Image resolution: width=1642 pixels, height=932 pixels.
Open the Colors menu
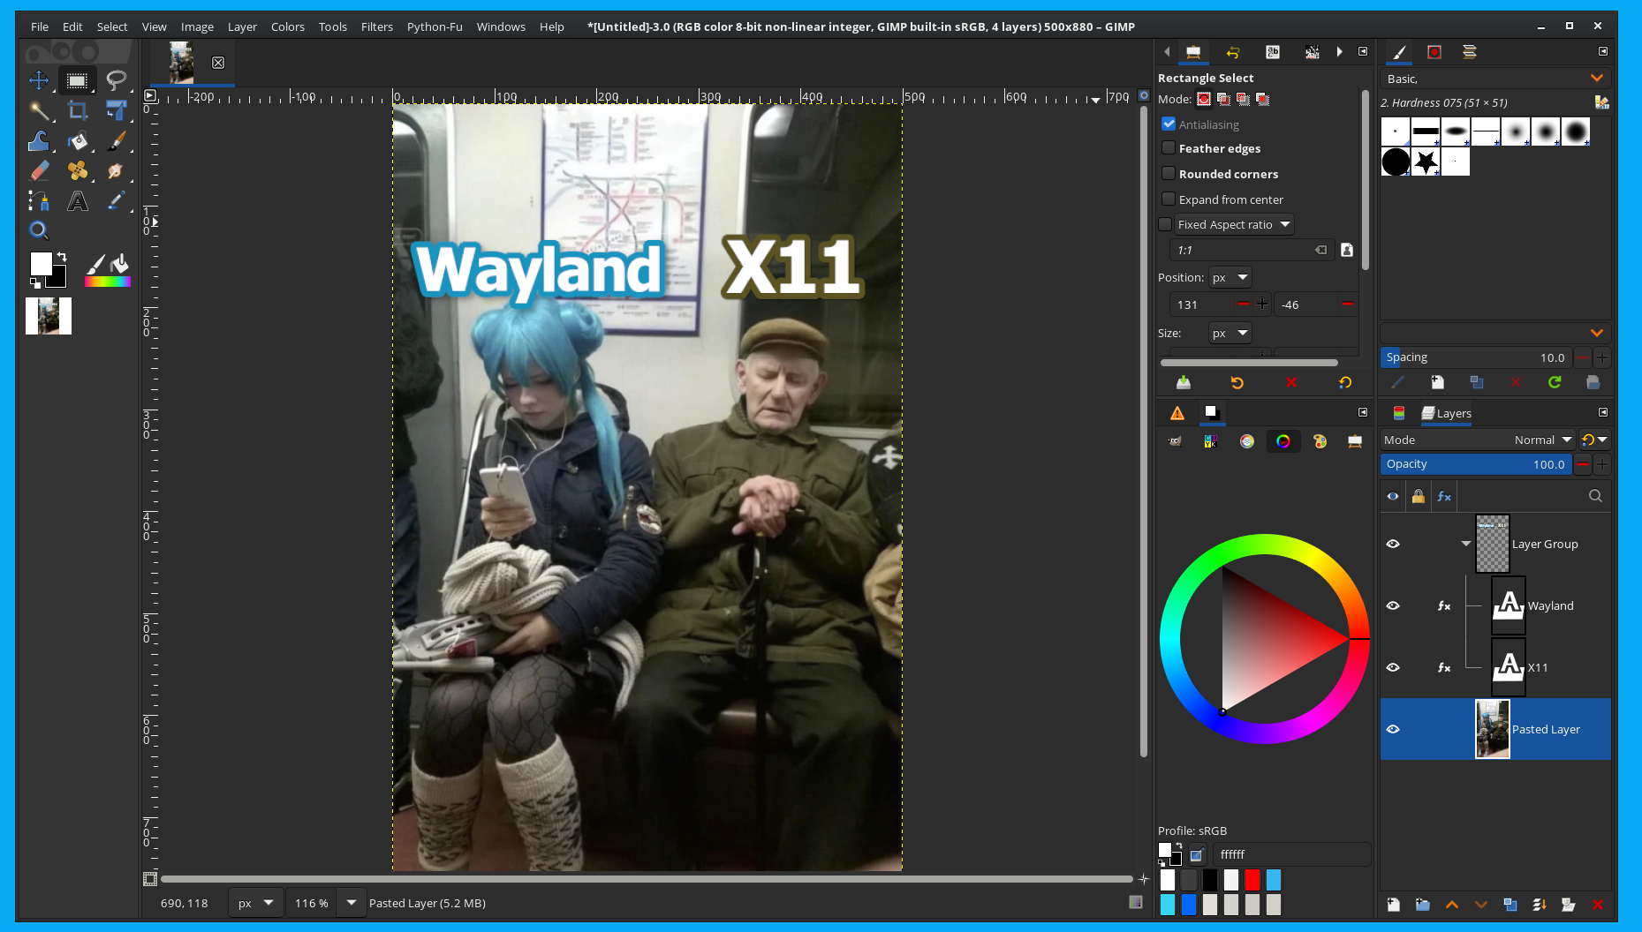coord(288,26)
